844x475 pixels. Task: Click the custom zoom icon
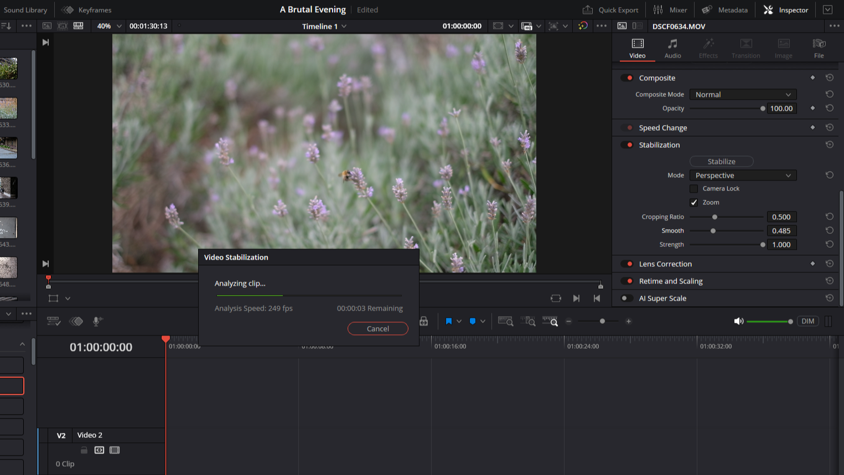pyautogui.click(x=550, y=321)
